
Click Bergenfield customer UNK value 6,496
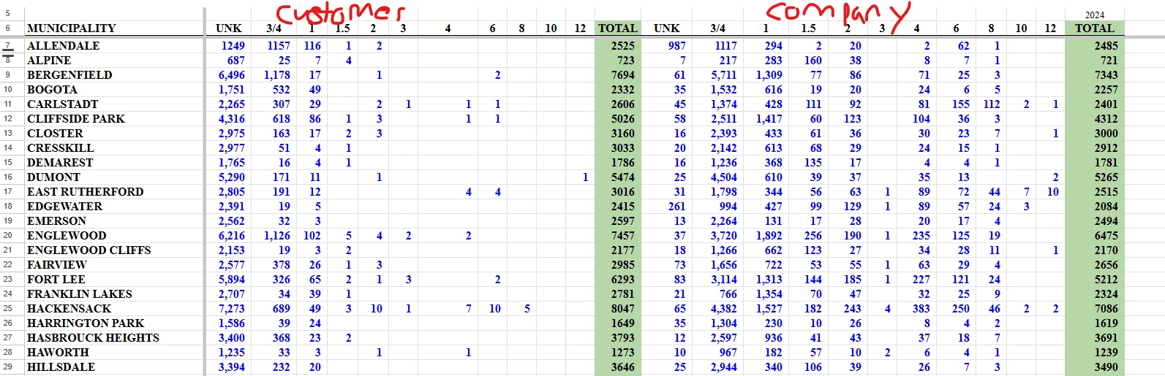[x=231, y=75]
